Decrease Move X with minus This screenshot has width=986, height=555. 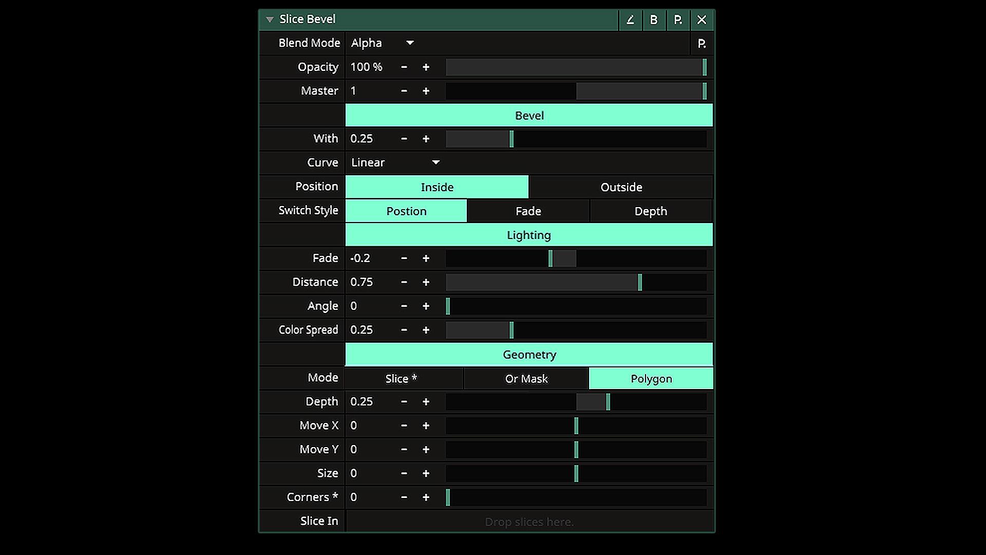coord(404,425)
